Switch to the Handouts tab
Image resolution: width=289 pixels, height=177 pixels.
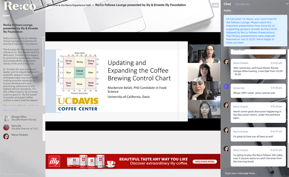click(x=242, y=4)
